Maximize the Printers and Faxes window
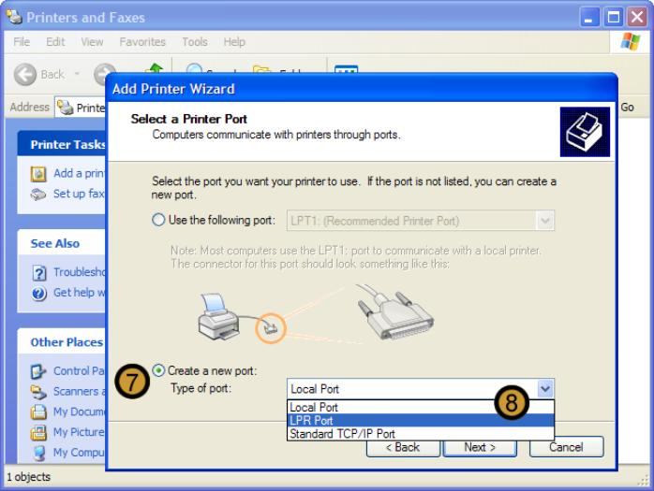654x491 pixels. (x=613, y=17)
